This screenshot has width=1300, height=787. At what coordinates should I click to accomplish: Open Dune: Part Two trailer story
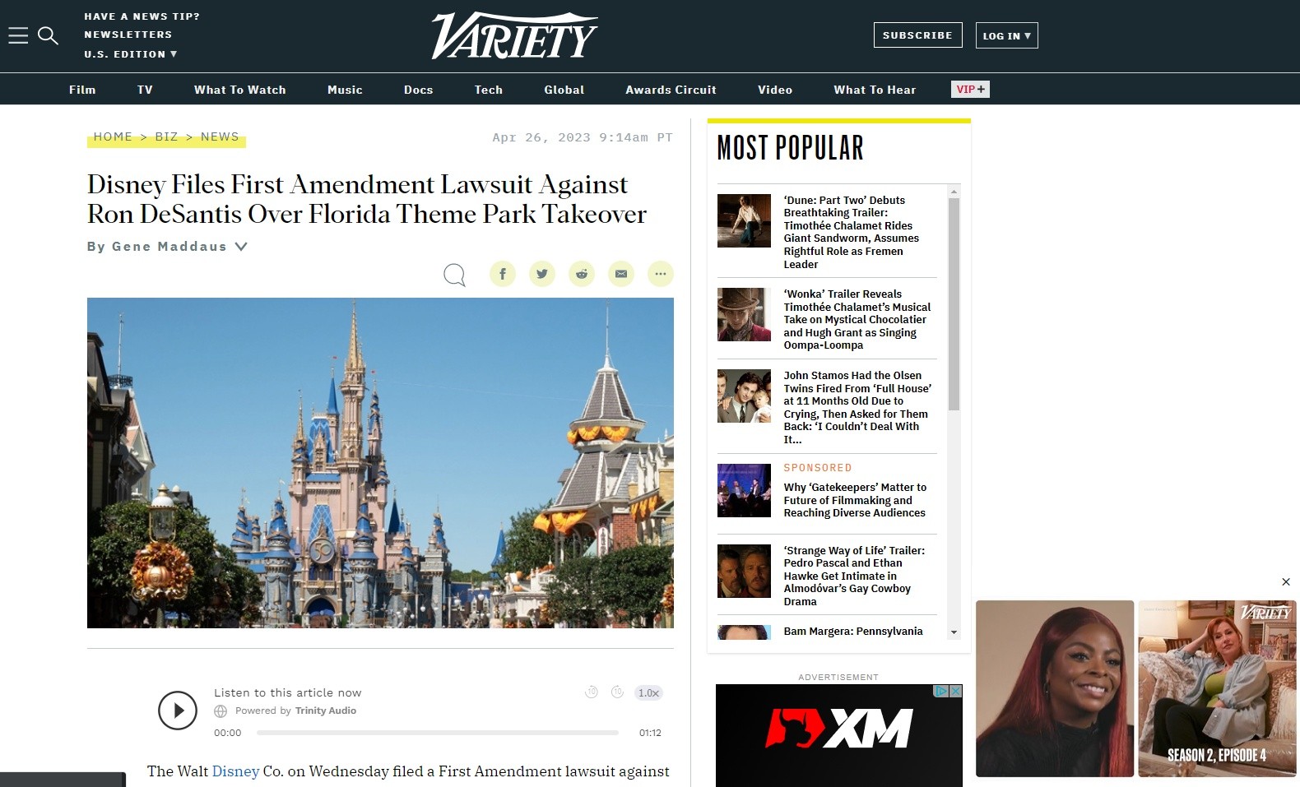pyautogui.click(x=851, y=232)
